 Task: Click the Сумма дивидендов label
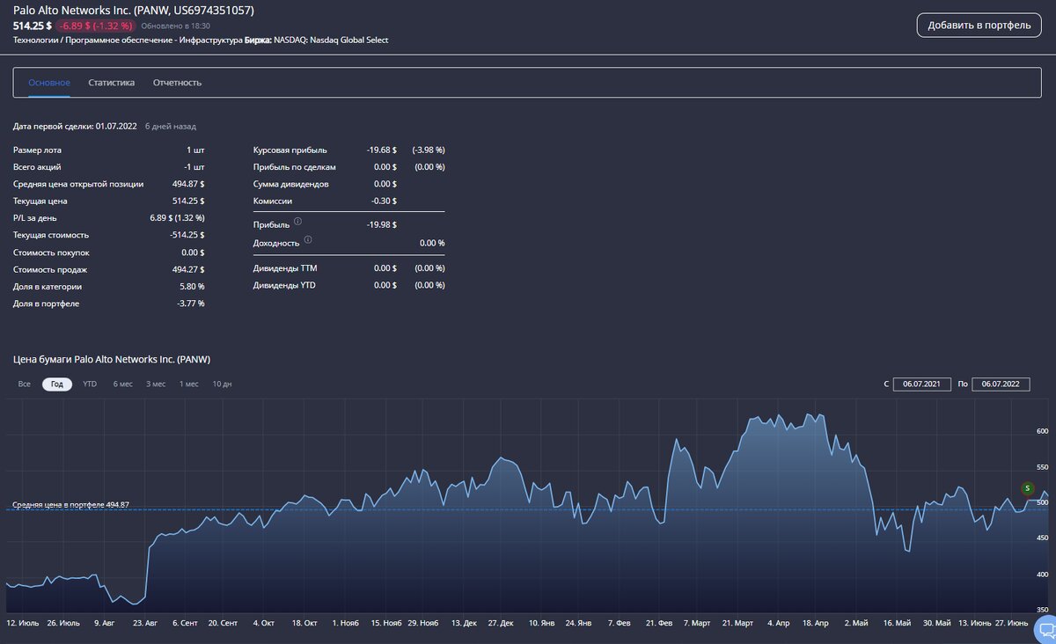coord(291,184)
